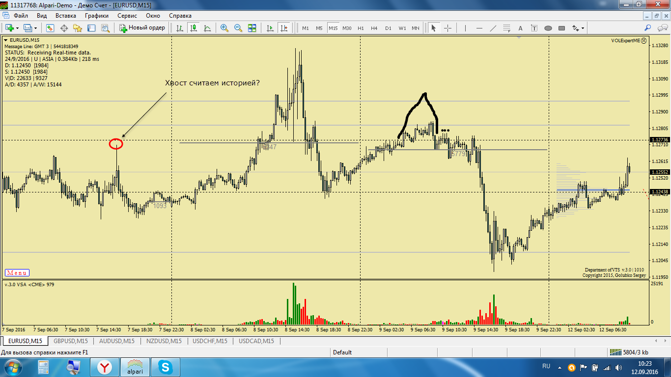Switch to the USDCAD,M15 chart tab
671x377 pixels.
pyautogui.click(x=256, y=341)
